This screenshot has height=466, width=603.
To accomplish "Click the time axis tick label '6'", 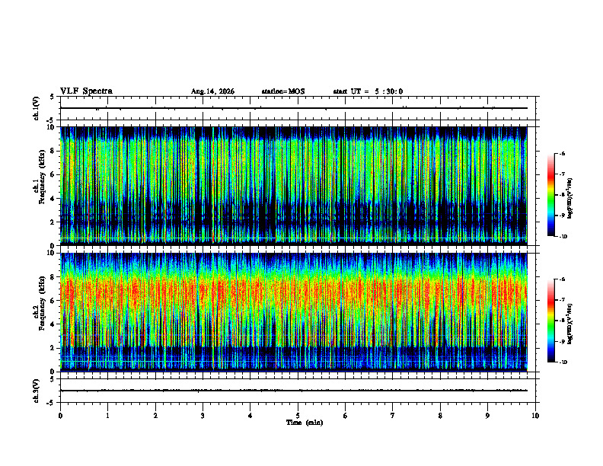I will [x=346, y=416].
